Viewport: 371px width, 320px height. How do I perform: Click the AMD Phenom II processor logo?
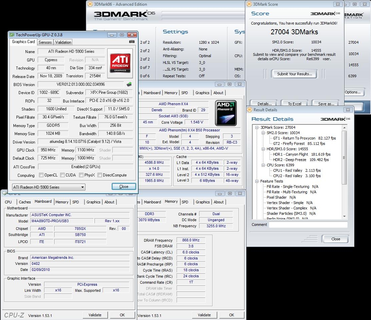(226, 113)
